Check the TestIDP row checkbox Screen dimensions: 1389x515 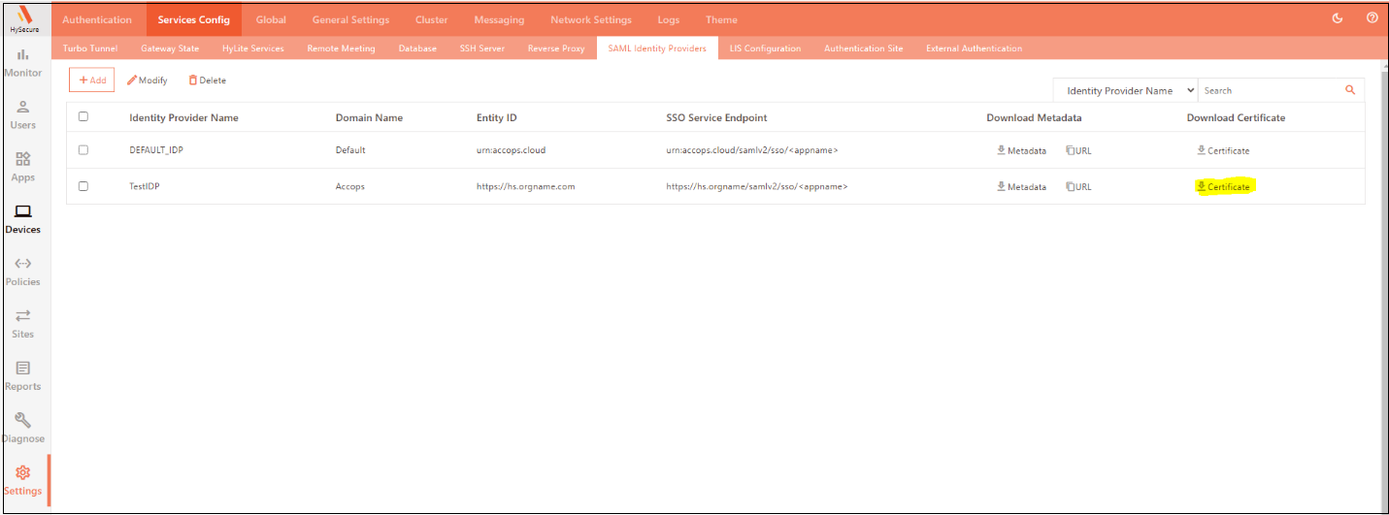coord(83,186)
